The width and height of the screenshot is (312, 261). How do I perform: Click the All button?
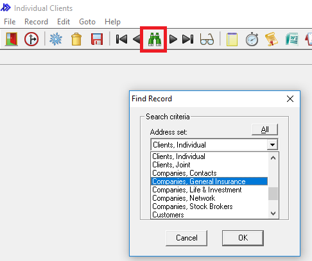tap(264, 130)
